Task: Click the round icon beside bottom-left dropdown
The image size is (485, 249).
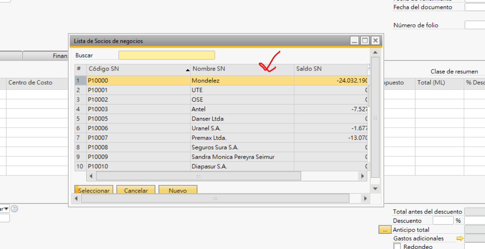Action: [x=15, y=209]
